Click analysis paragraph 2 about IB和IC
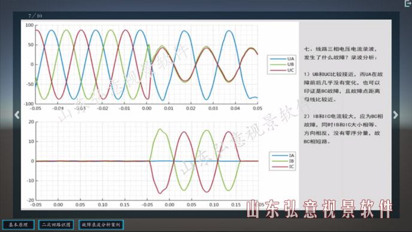The height and width of the screenshot is (232, 412). (343, 129)
